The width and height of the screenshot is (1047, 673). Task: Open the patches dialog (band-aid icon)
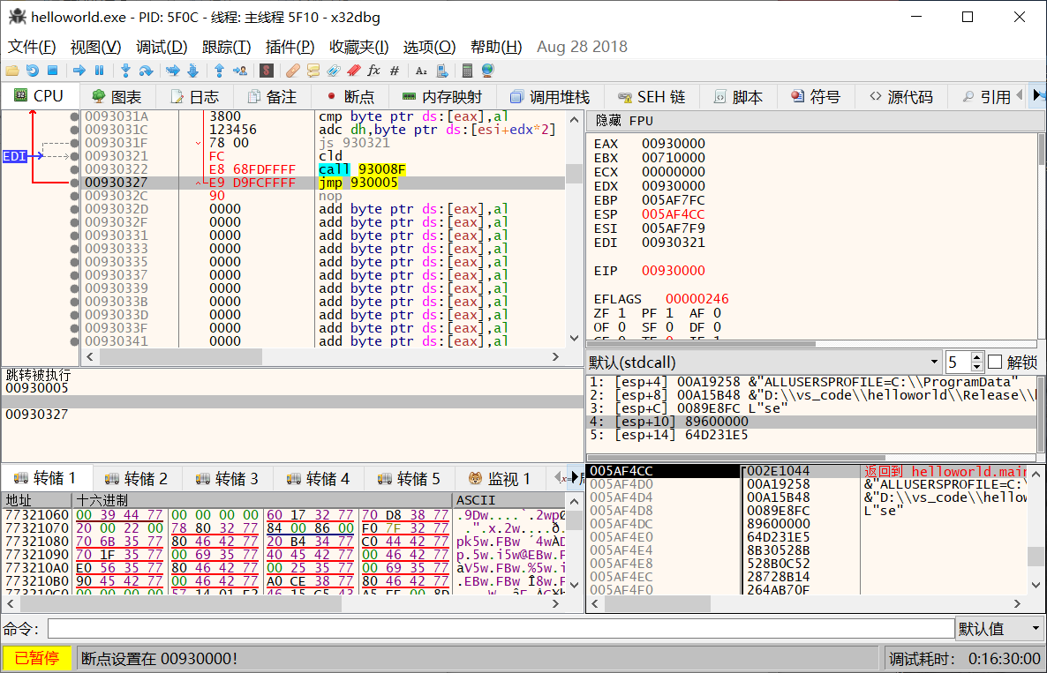pyautogui.click(x=292, y=71)
